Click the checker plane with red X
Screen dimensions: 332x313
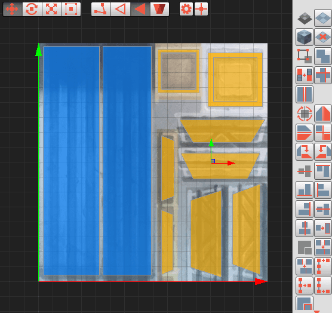pos(322,37)
